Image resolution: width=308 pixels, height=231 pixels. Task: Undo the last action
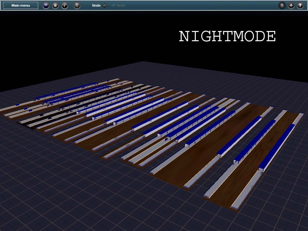[99, 5]
